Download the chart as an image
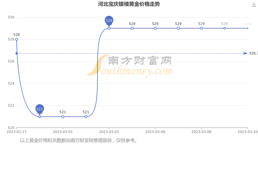The image size is (258, 172). (x=254, y=5)
